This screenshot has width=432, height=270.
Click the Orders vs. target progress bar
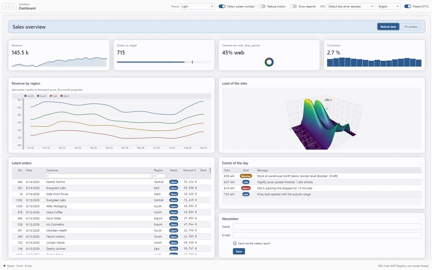[164, 62]
